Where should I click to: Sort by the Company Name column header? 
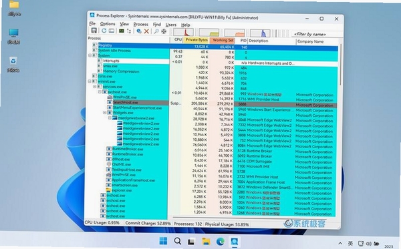(x=317, y=41)
